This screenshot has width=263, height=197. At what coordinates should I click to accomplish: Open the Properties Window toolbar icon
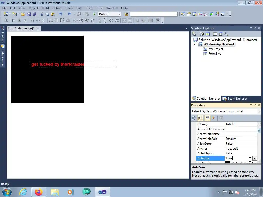(x=189, y=14)
